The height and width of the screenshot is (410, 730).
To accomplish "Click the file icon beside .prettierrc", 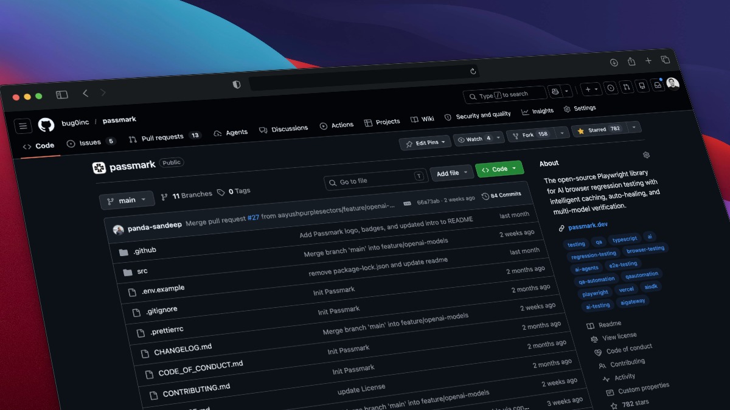I will click(x=140, y=333).
